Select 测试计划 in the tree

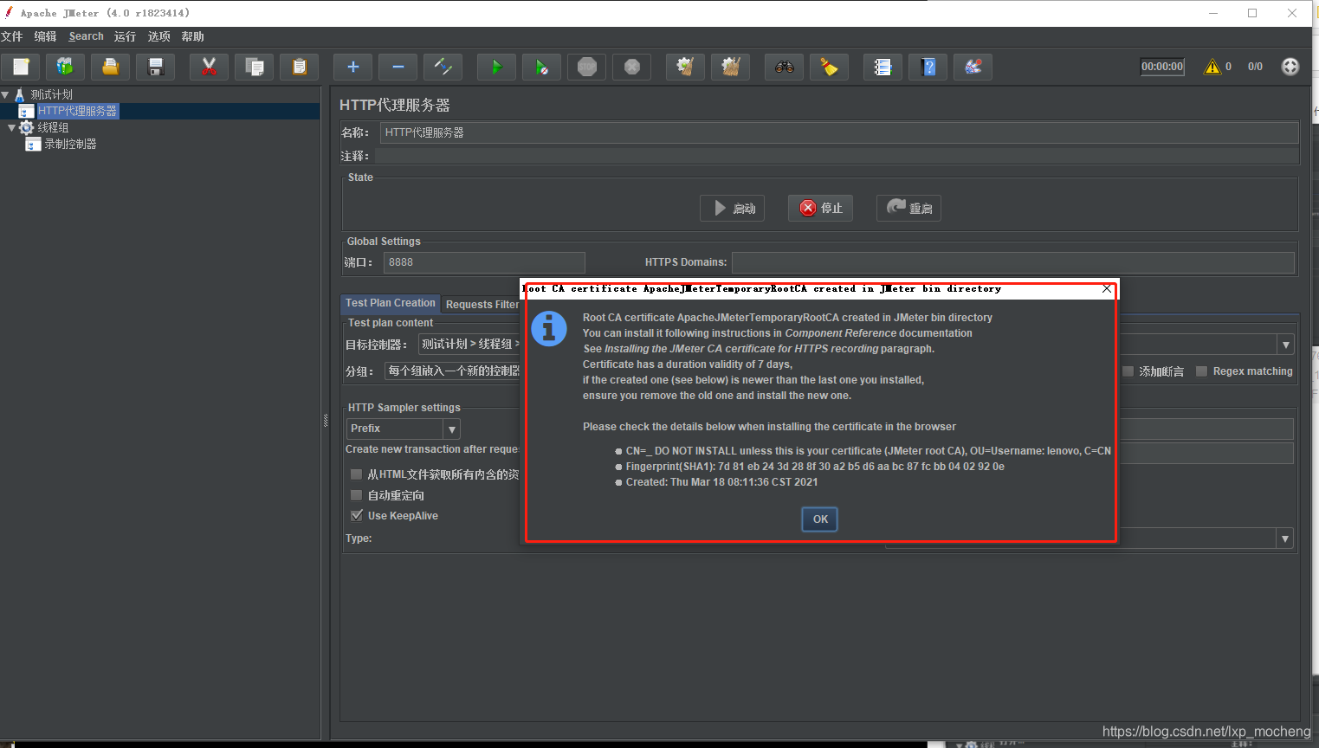52,94
